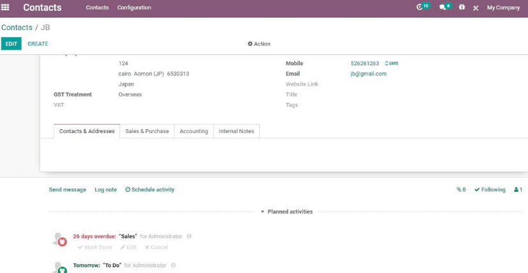The width and height of the screenshot is (528, 273).
Task: Click the SMS icon next to mobile
Action: coord(391,64)
